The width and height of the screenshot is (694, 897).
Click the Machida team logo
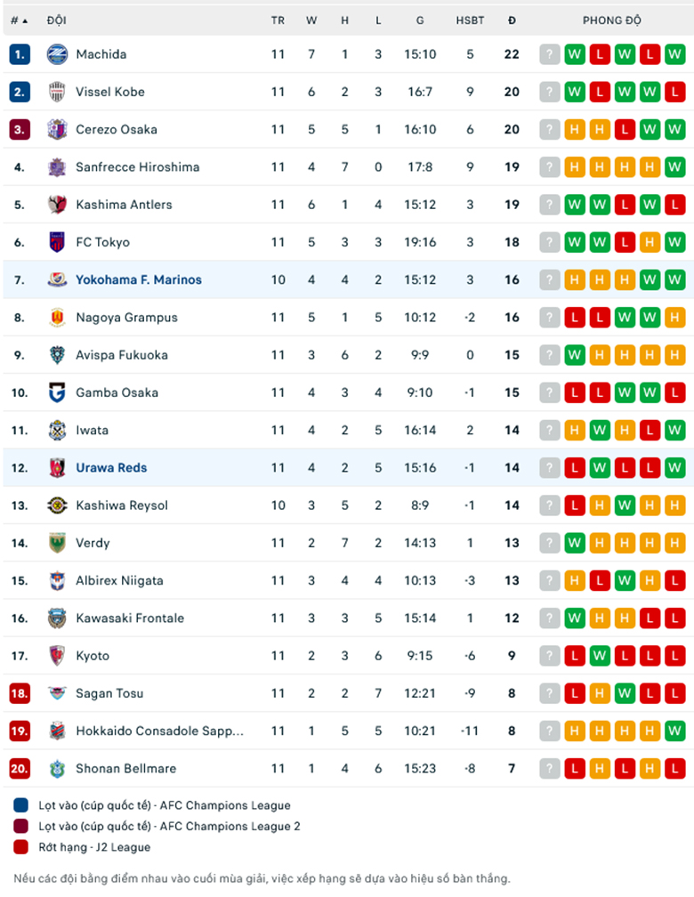57,54
